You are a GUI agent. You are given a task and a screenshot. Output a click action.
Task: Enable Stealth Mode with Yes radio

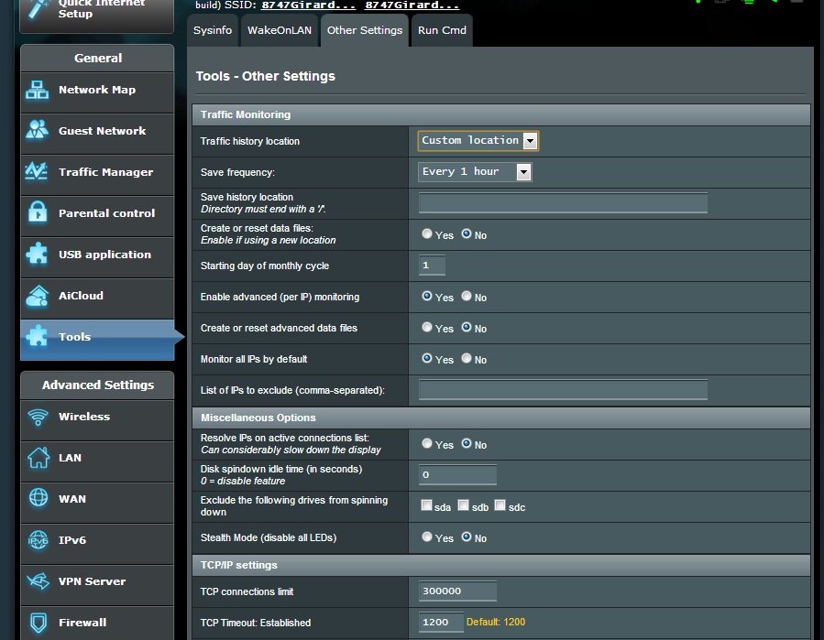click(427, 537)
